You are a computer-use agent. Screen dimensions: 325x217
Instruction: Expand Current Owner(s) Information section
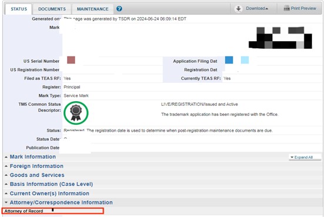49,193
